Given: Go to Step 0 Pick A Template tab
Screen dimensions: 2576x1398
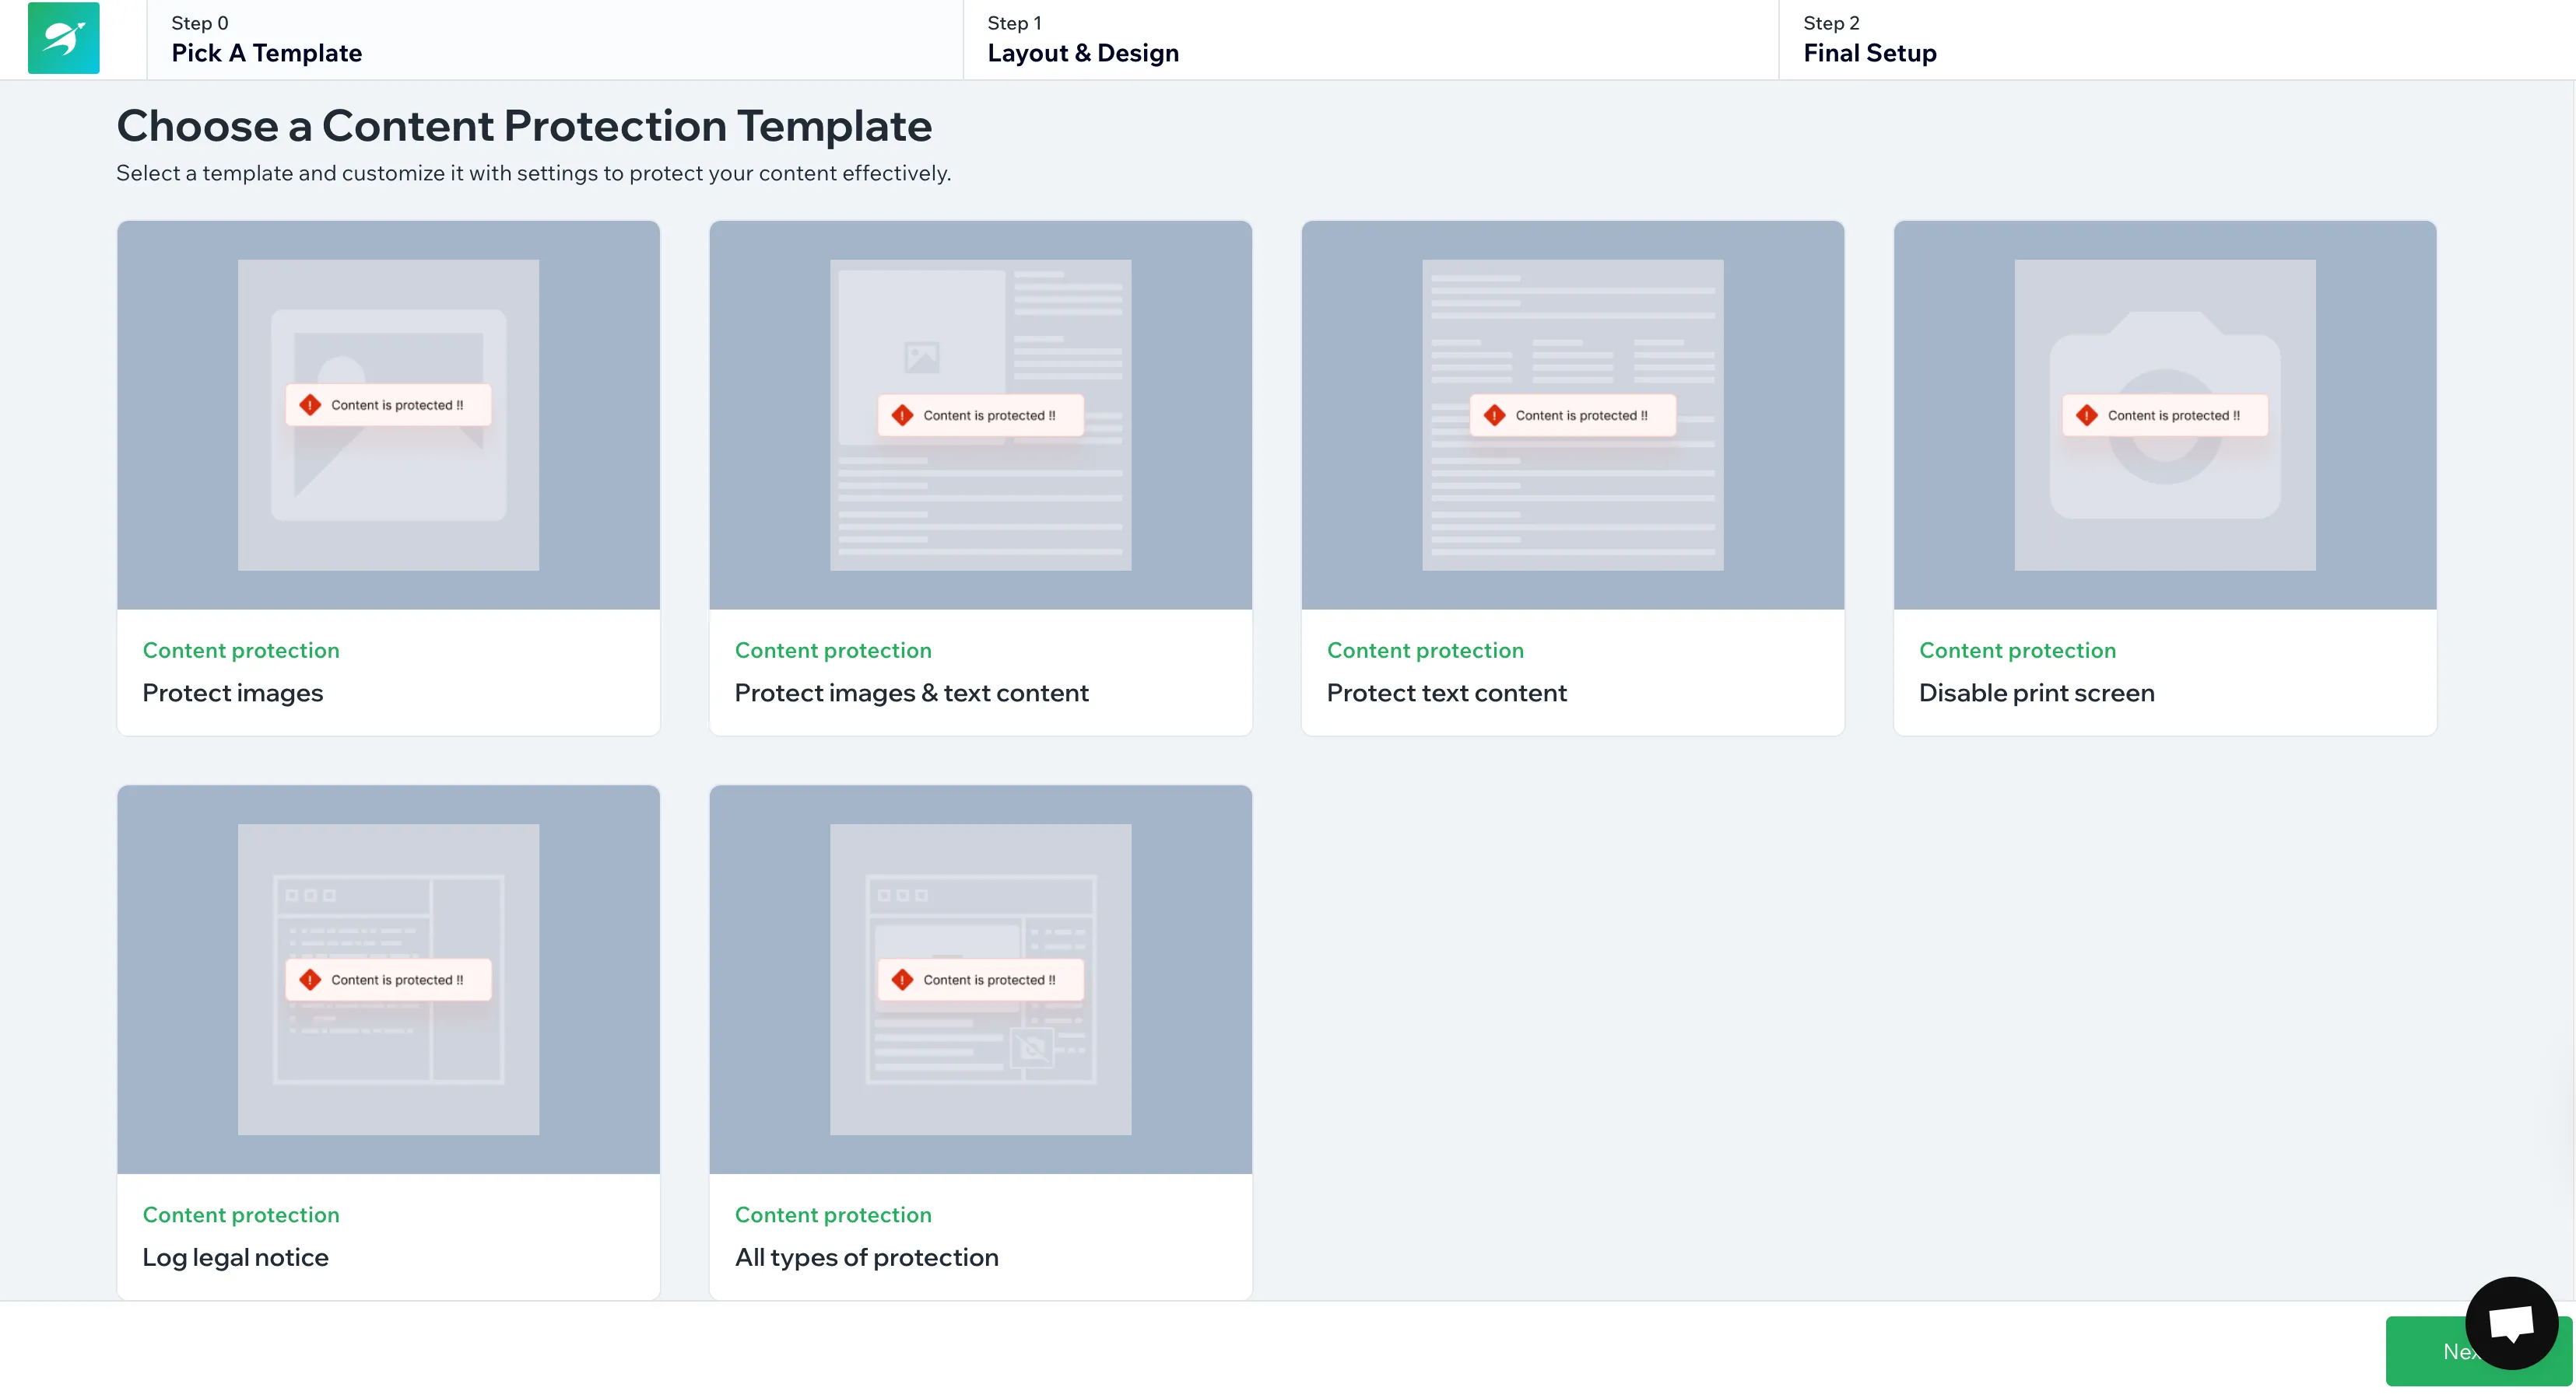Looking at the screenshot, I should [x=266, y=40].
